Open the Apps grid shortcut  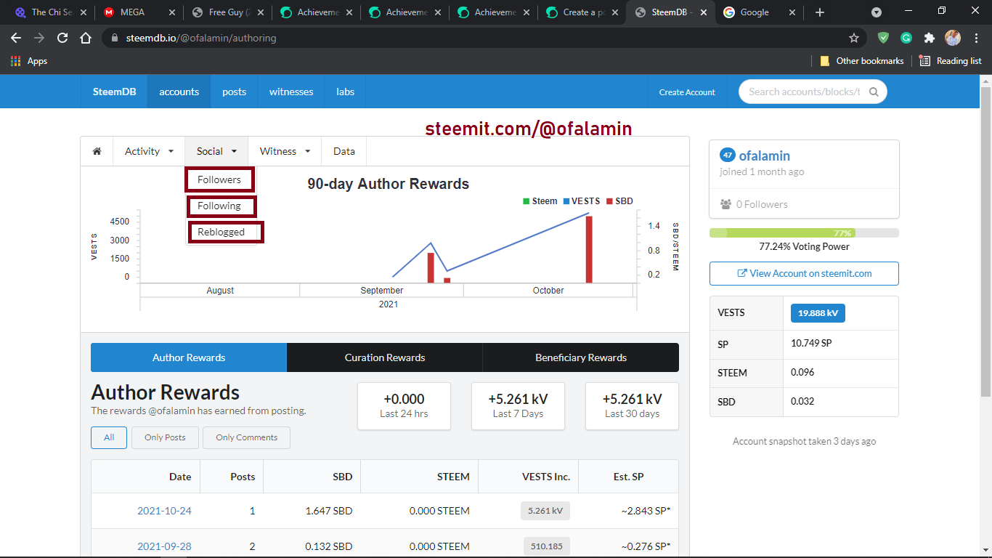pyautogui.click(x=29, y=61)
